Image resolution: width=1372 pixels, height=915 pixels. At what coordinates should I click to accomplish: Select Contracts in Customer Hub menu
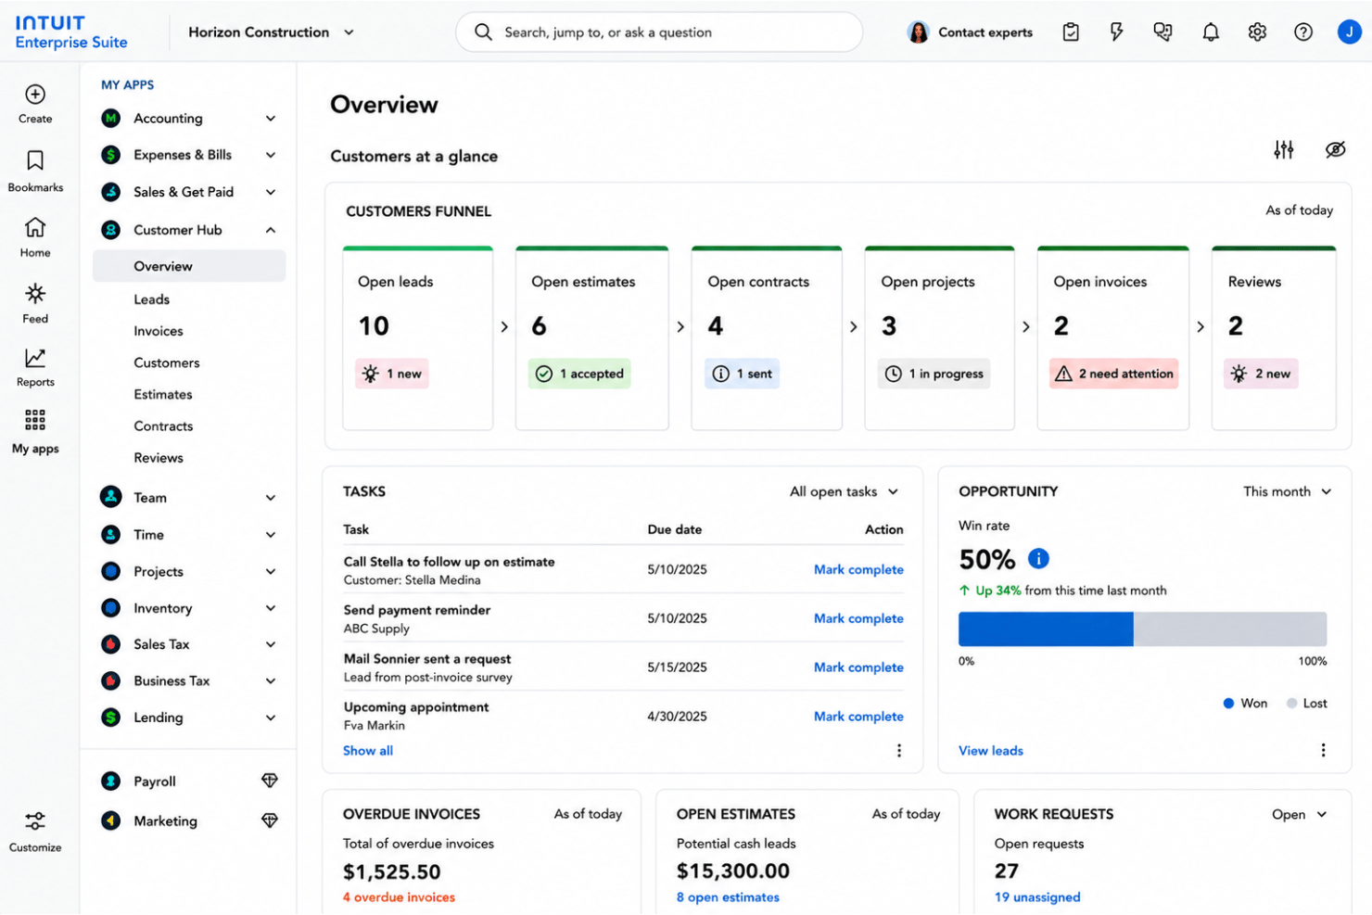(x=164, y=426)
